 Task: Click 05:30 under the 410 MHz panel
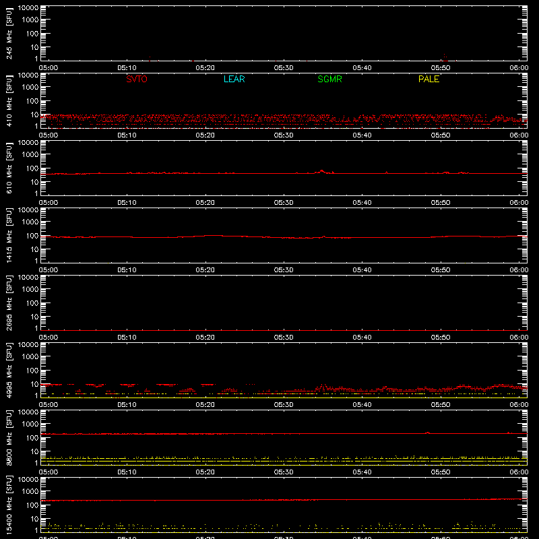pyautogui.click(x=284, y=135)
